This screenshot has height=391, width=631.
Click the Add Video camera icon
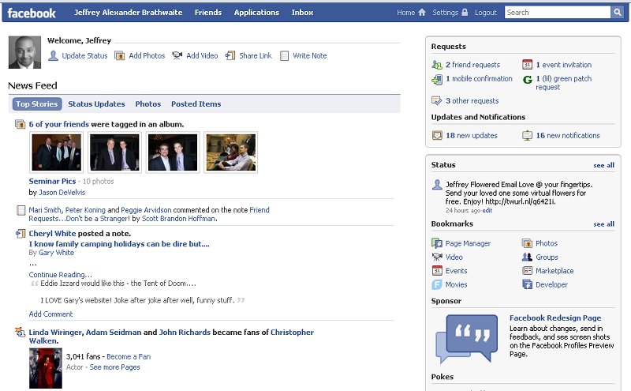tap(177, 56)
